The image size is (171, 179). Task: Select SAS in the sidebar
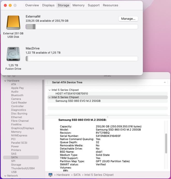[14, 154]
